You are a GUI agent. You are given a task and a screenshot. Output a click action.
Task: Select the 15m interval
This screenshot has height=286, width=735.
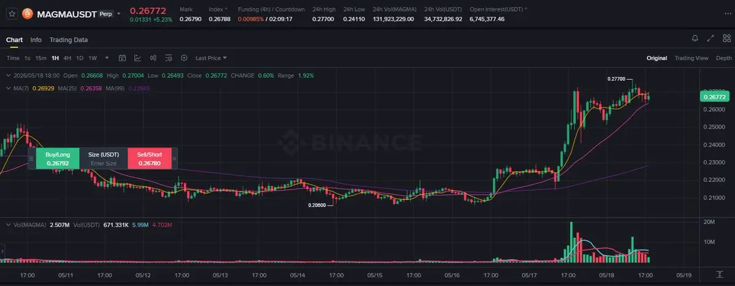[41, 58]
